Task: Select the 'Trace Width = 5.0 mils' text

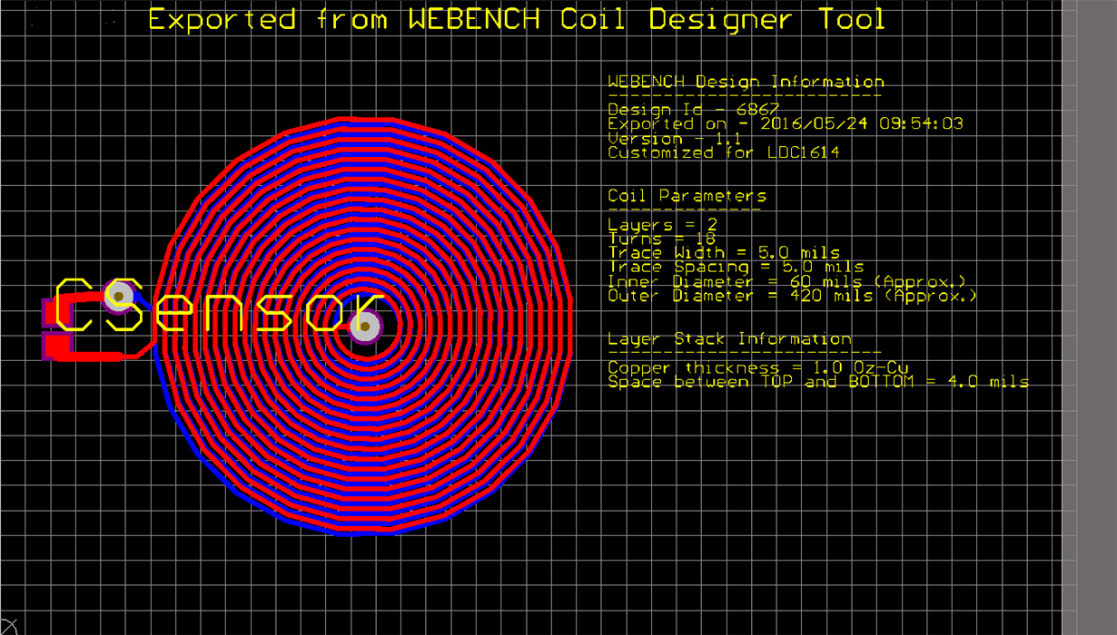Action: pyautogui.click(x=724, y=252)
